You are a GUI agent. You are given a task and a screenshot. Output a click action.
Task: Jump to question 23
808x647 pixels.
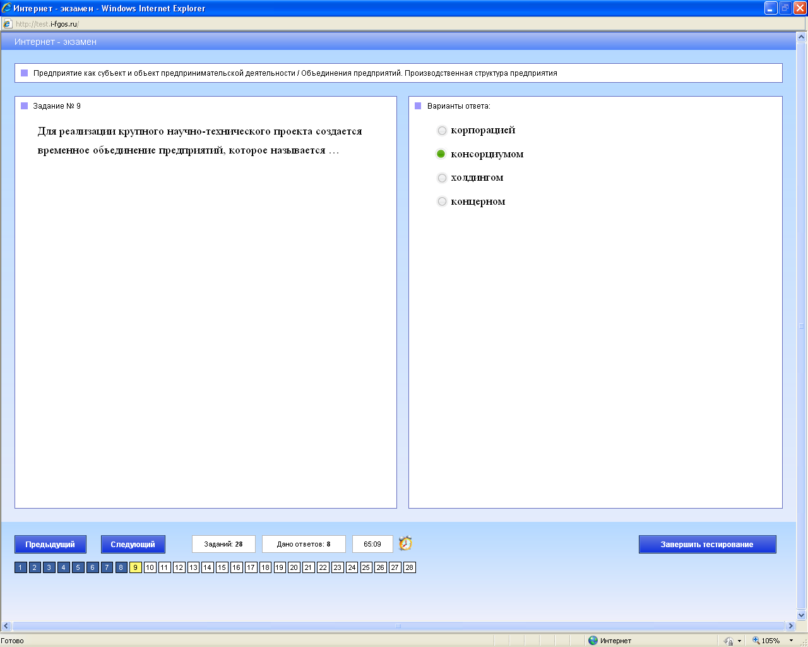[x=337, y=567]
